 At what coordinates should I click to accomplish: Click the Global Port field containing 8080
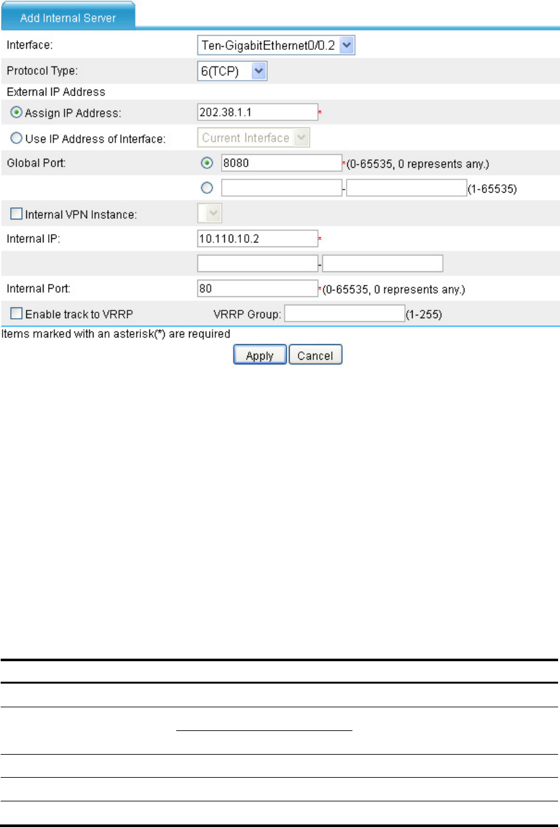pyautogui.click(x=281, y=163)
